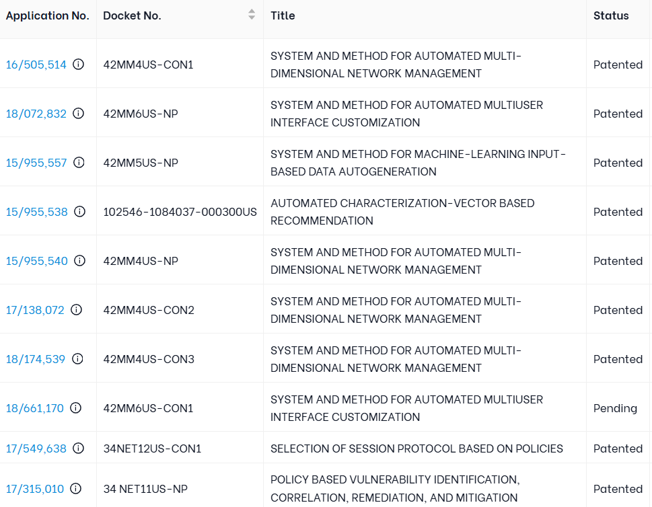Viewport: 652px width, 507px height.
Task: Show info for application 17/315,010
Action: point(75,489)
